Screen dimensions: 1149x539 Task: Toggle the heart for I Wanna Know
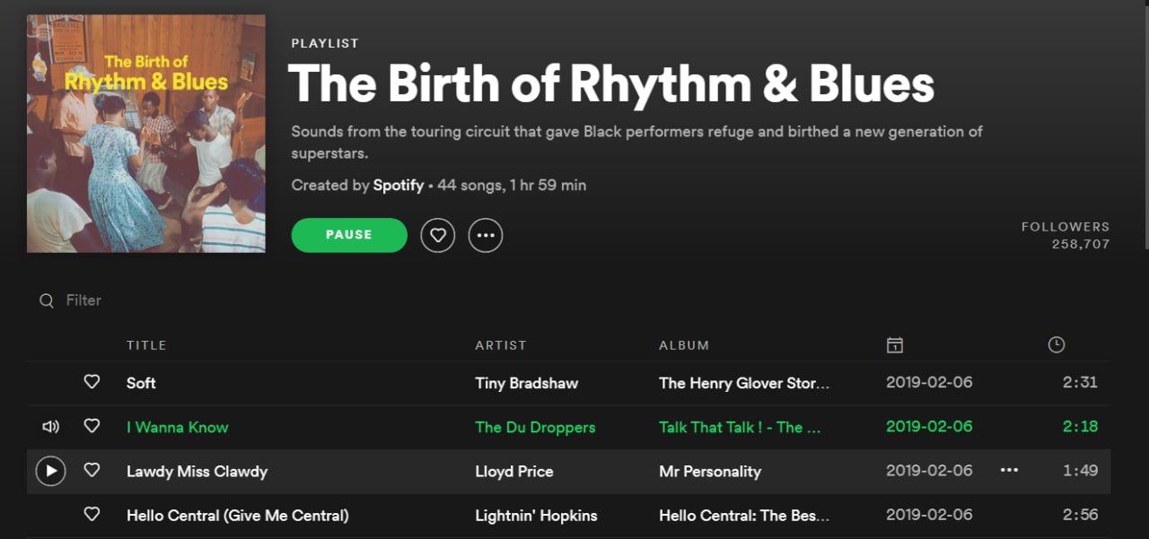92,427
